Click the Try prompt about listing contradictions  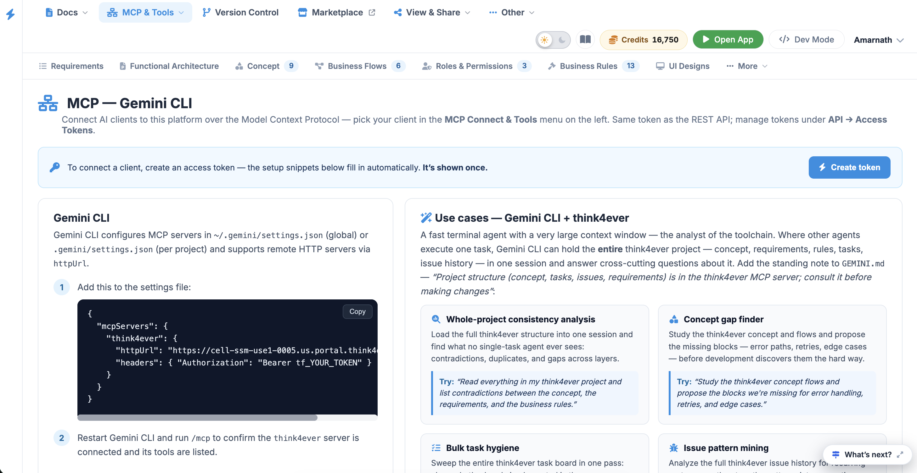click(x=534, y=393)
